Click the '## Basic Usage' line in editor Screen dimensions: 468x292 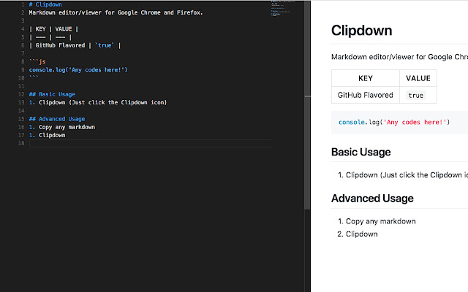(x=52, y=94)
